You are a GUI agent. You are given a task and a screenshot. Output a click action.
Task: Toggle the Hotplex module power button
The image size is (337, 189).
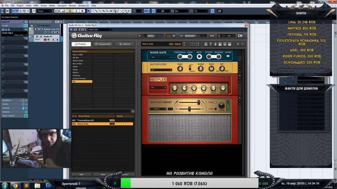click(x=240, y=76)
